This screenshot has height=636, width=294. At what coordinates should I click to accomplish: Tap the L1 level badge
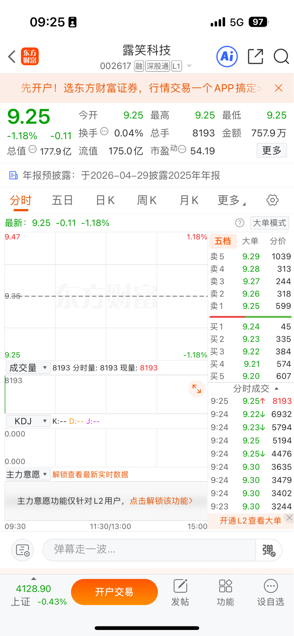176,66
